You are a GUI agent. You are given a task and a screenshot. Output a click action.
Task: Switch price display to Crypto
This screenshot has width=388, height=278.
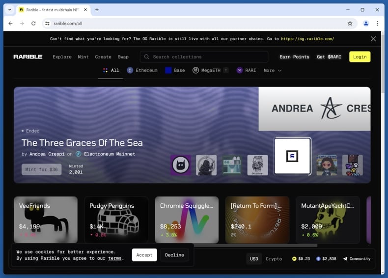[274, 259]
